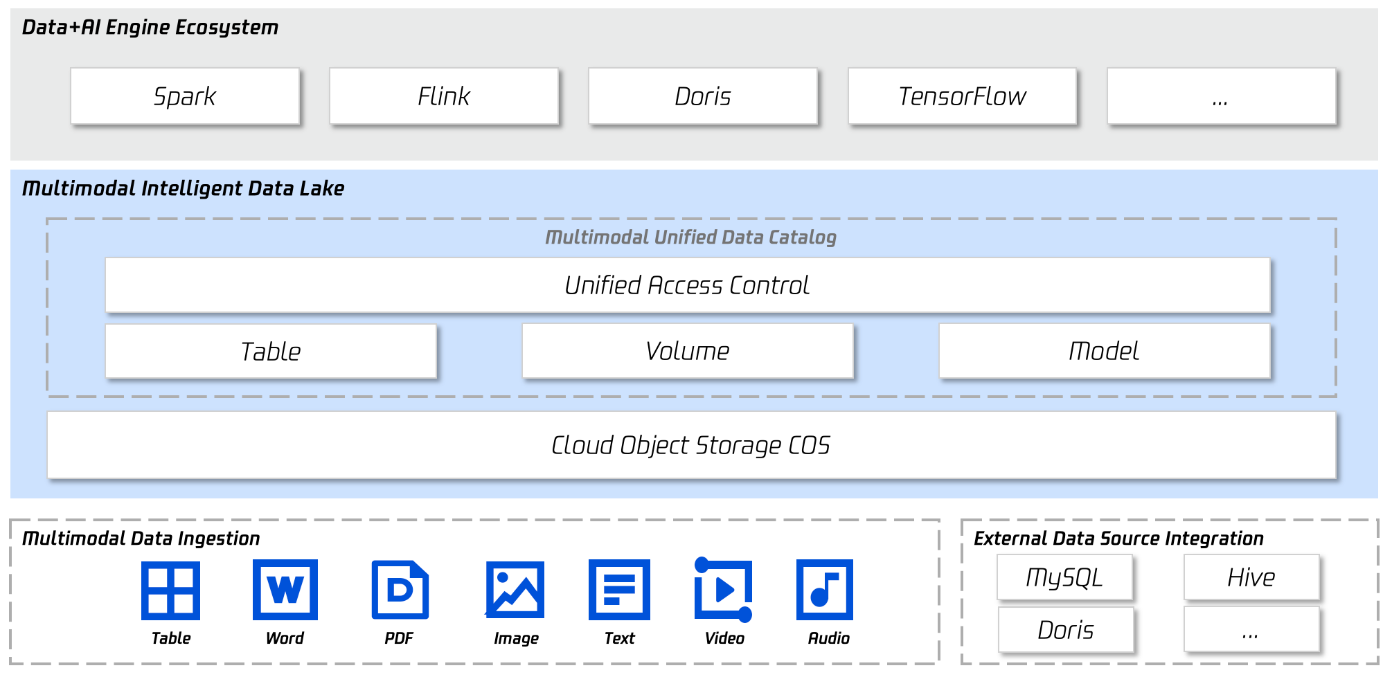This screenshot has width=1392, height=677.
Task: Click the Spark engine box
Action: pyautogui.click(x=185, y=96)
